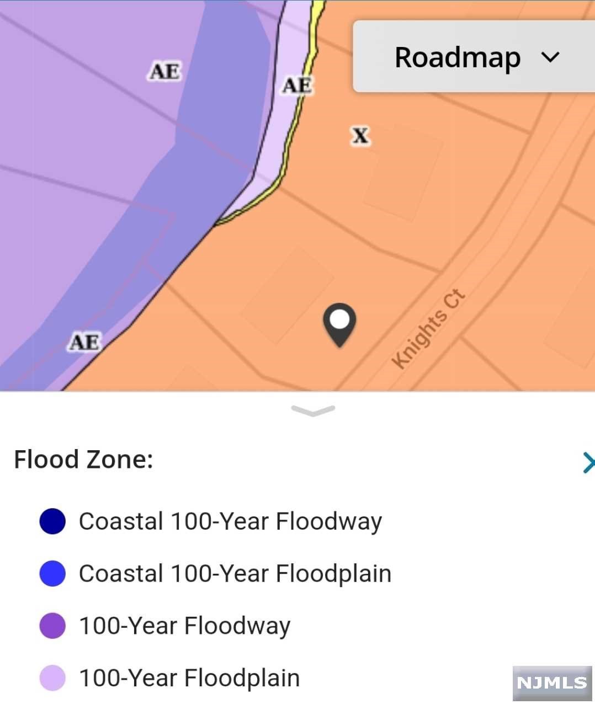Click the Coastal 100-Year Floodway dark blue dot
This screenshot has width=595, height=704.
coord(52,521)
